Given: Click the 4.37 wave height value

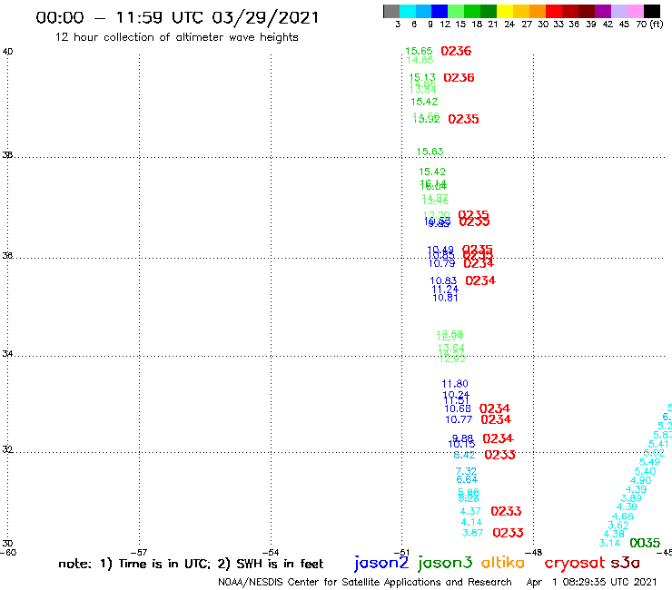Looking at the screenshot, I should click(x=470, y=512).
